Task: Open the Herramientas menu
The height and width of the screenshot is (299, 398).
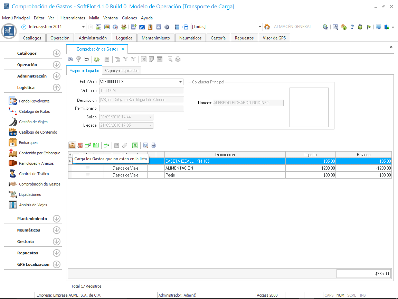Action: point(73,18)
